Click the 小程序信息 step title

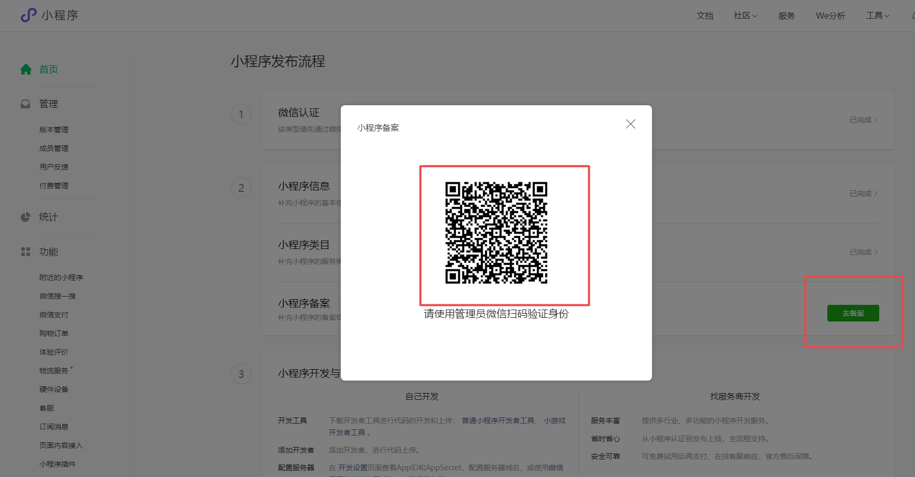[304, 186]
